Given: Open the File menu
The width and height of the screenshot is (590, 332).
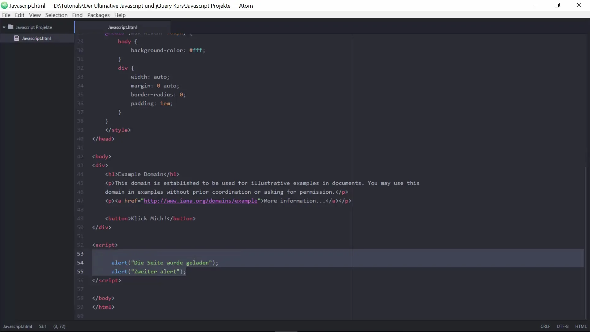Looking at the screenshot, I should point(6,15).
